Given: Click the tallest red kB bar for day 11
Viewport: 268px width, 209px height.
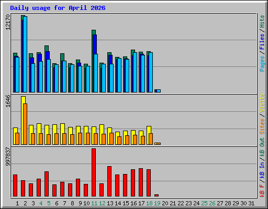Looking at the screenshot, I should tap(94, 172).
